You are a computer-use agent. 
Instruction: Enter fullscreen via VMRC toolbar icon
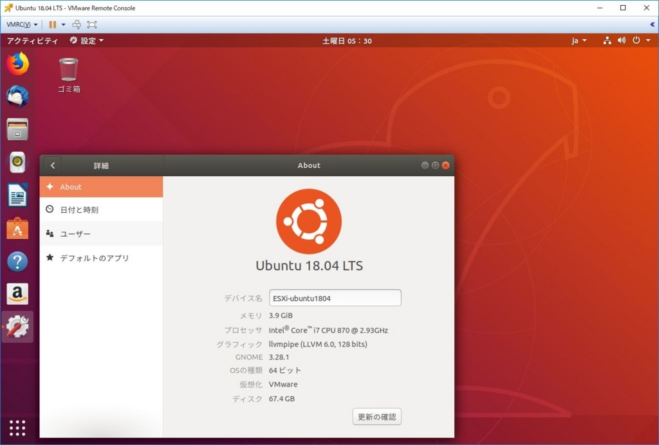[x=91, y=24]
